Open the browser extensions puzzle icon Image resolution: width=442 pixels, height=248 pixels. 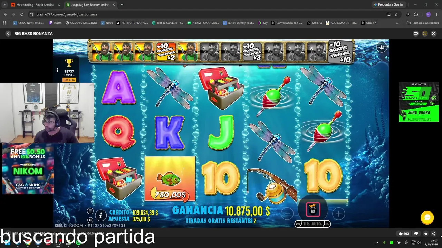(x=416, y=14)
